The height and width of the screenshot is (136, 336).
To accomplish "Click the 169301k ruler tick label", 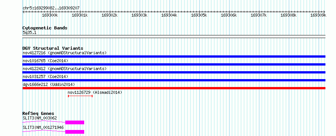I will [x=80, y=15].
